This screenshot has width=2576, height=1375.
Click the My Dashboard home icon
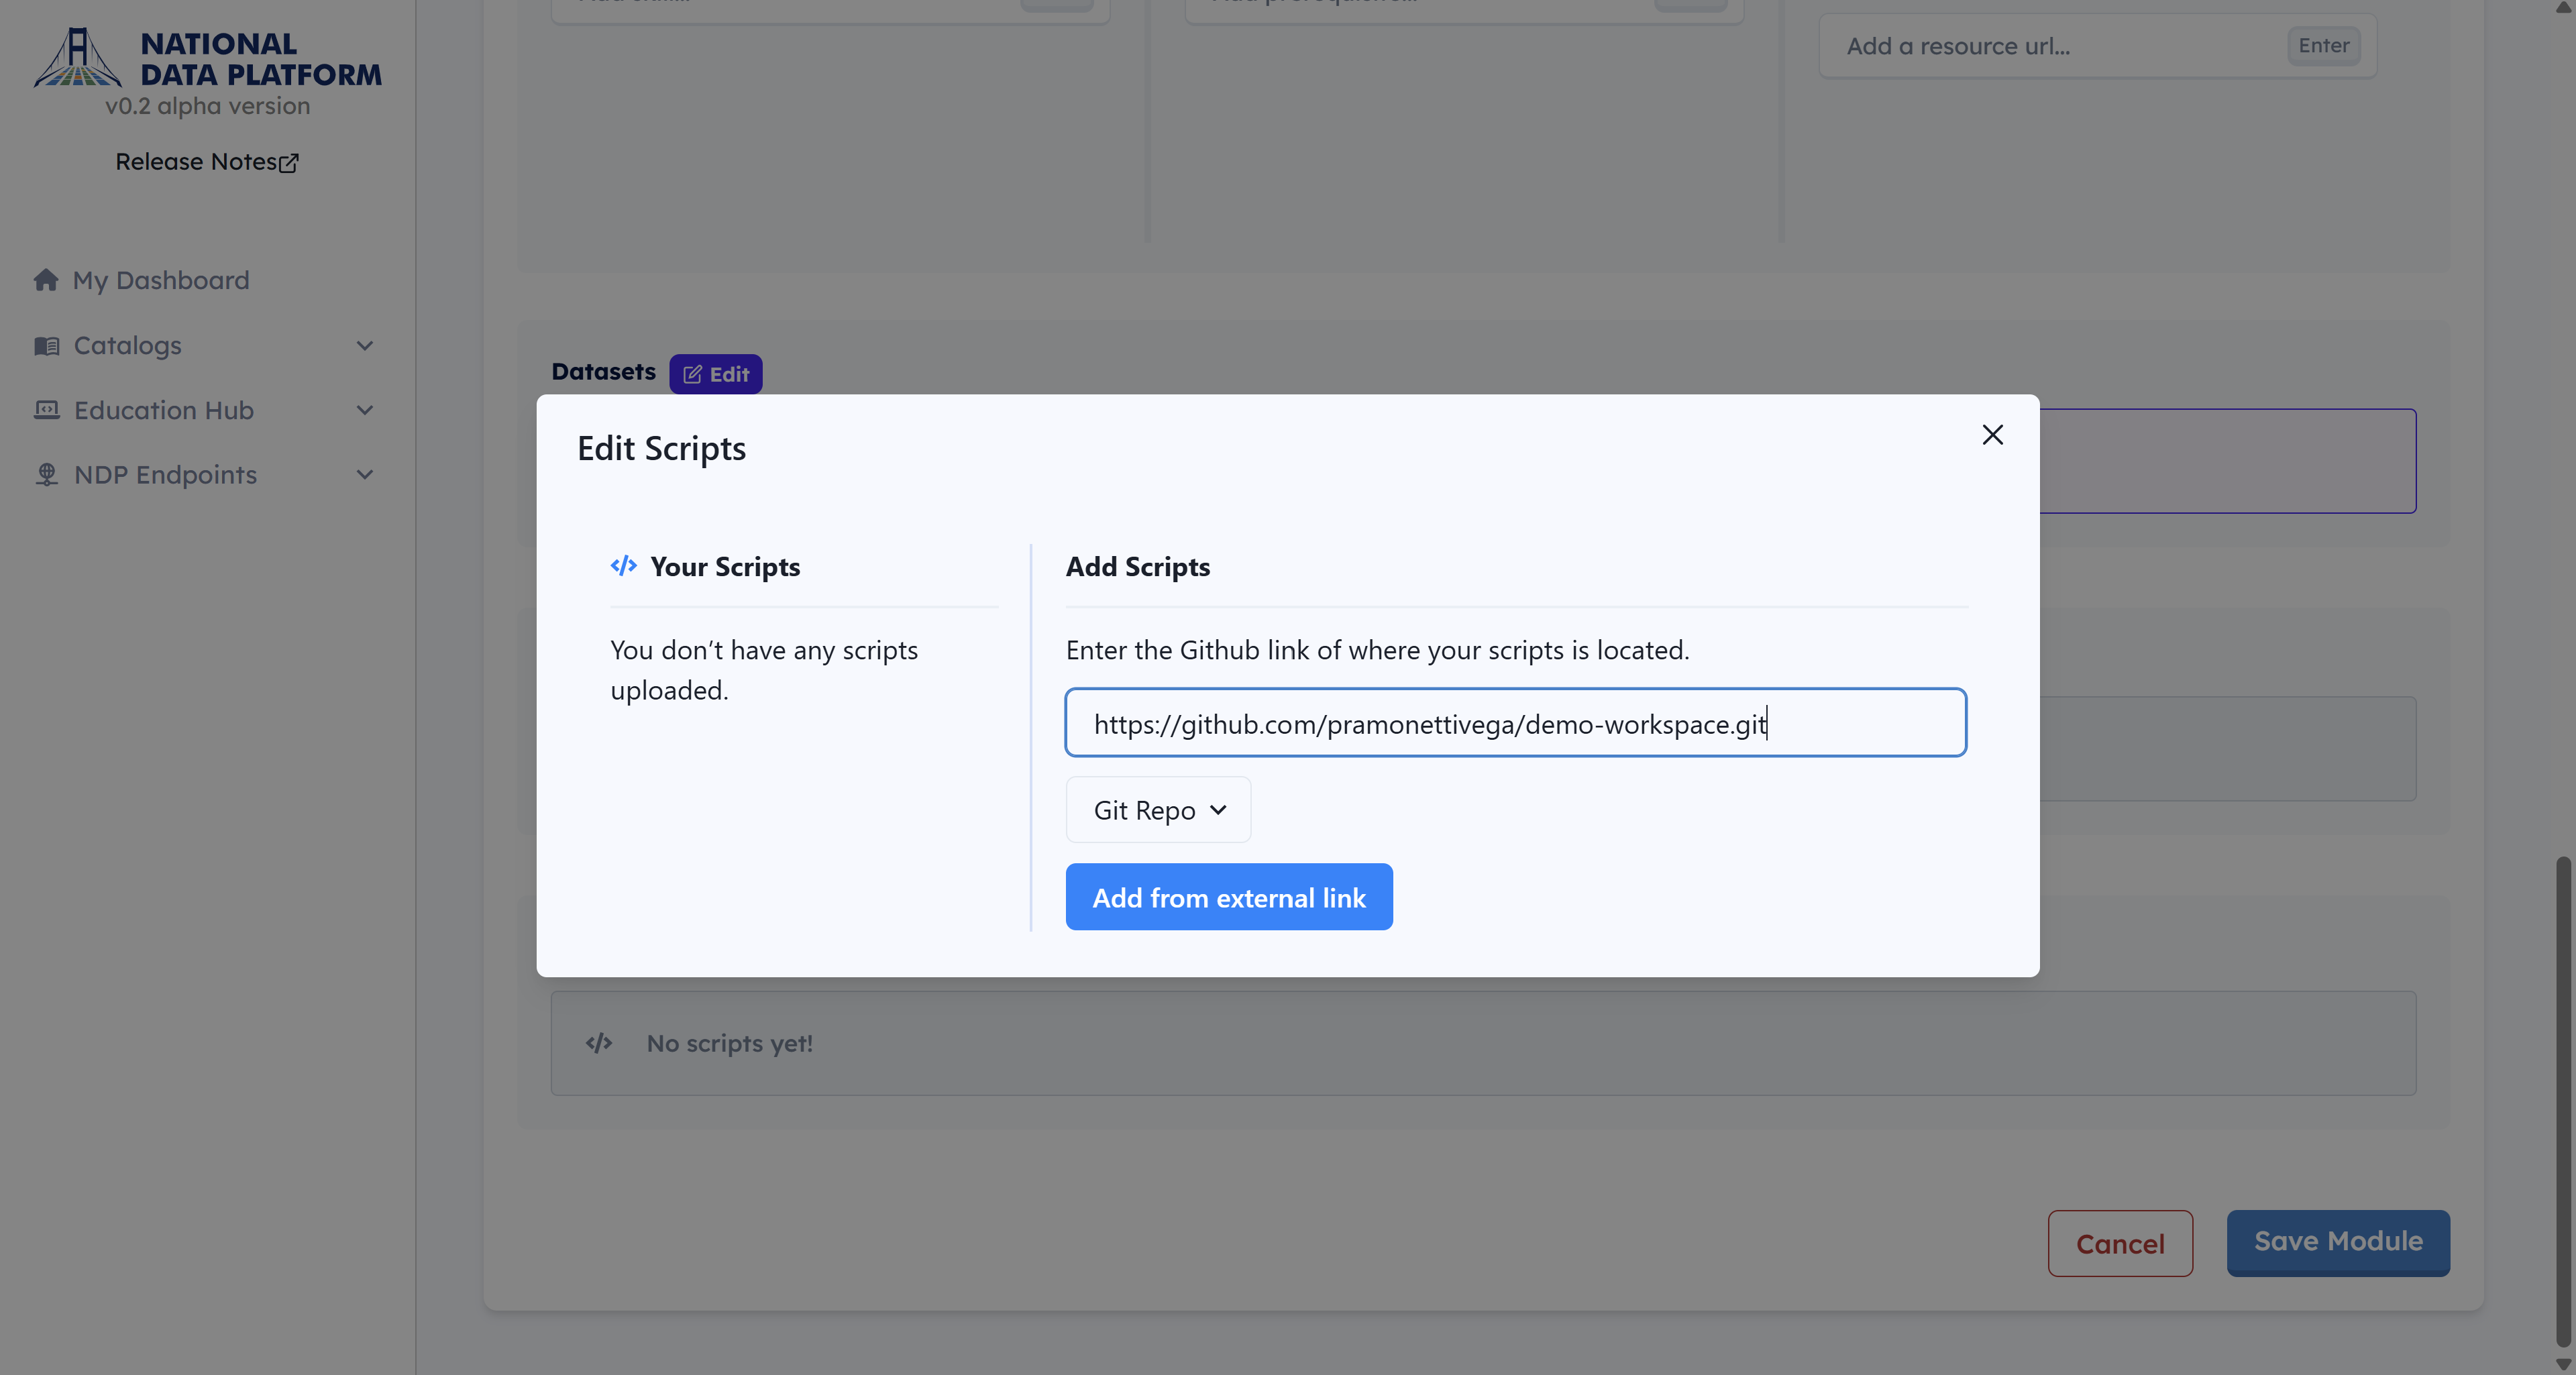point(46,280)
